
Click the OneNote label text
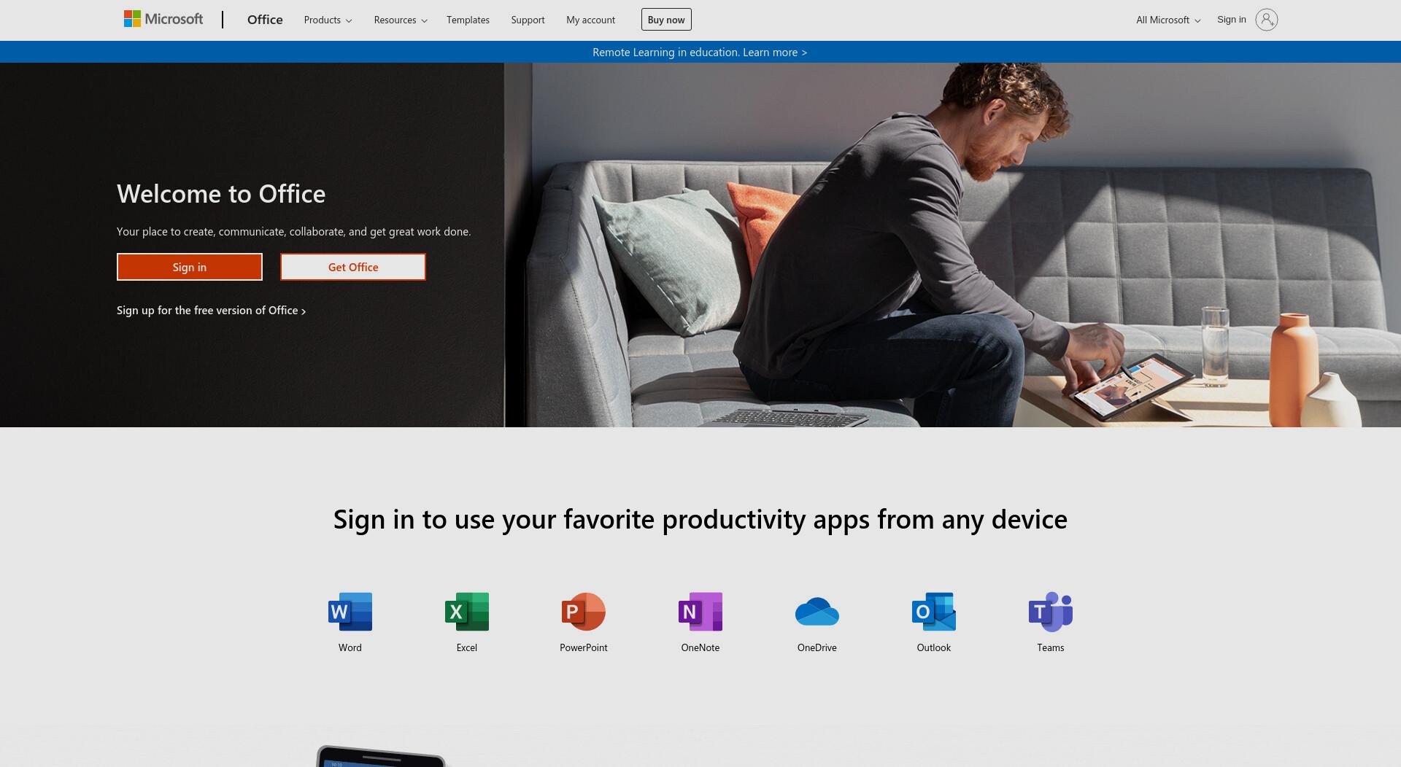(700, 647)
